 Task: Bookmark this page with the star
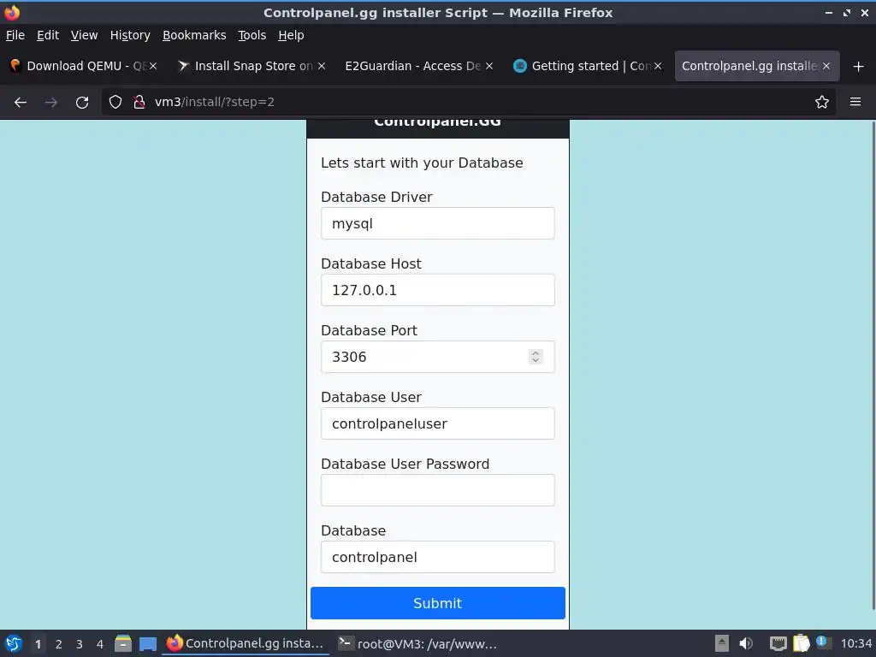tap(821, 102)
